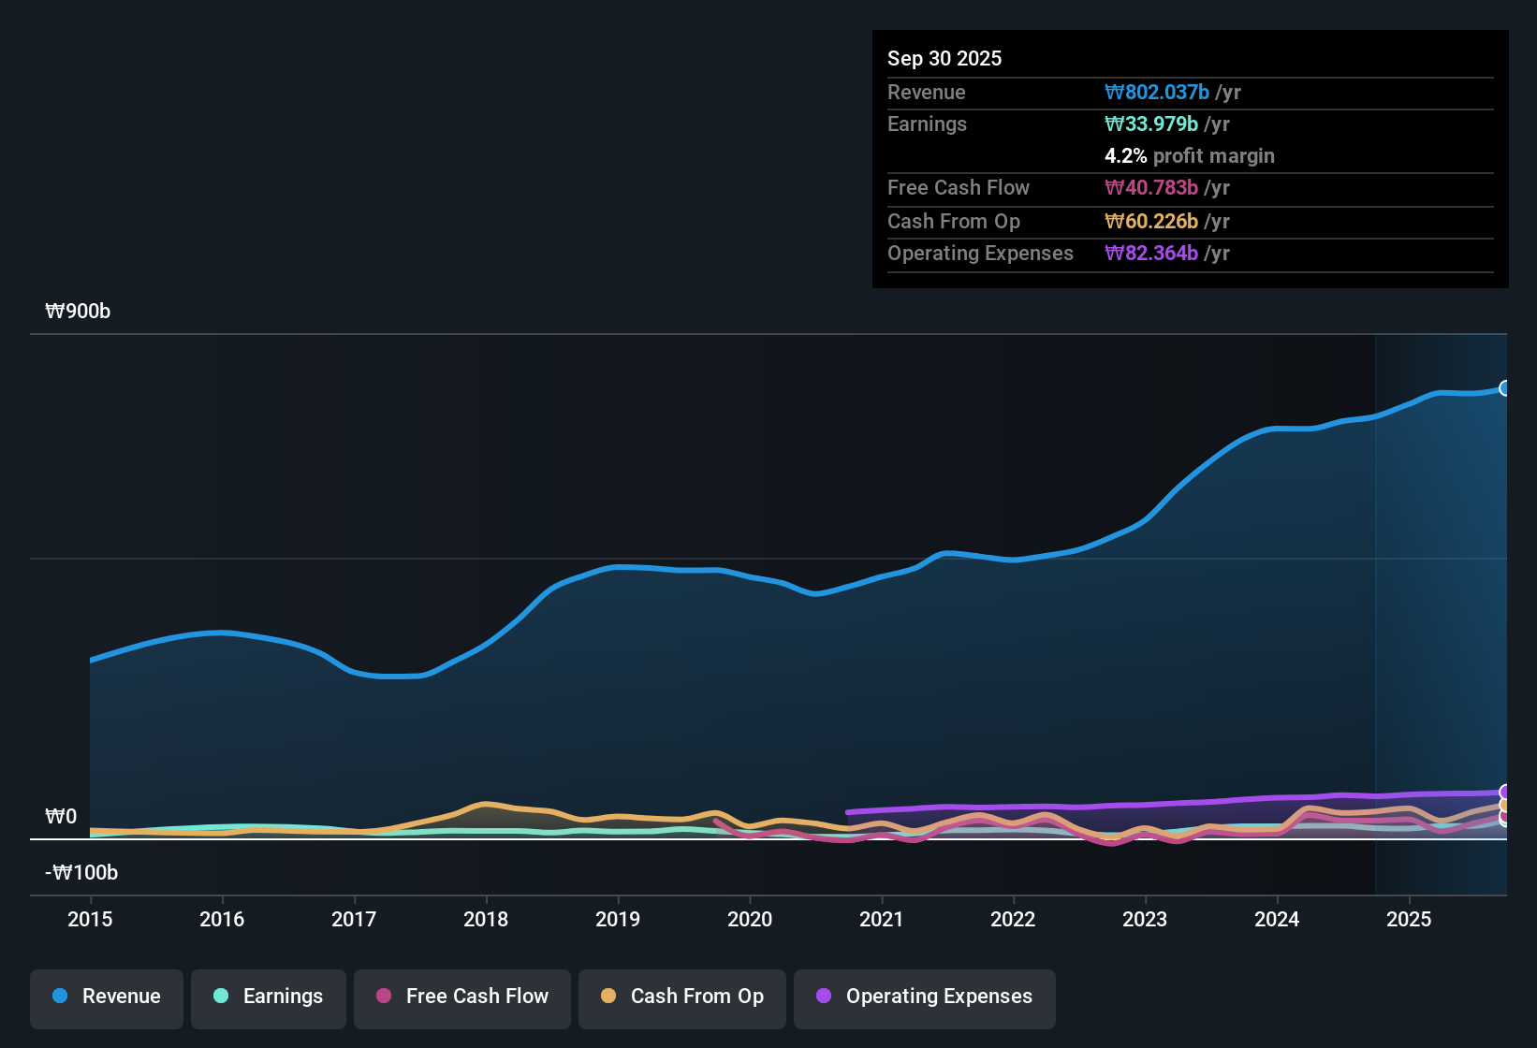Screen dimensions: 1537x1048
Task: Toggle the Revenue series dot icon
Action: coord(59,997)
